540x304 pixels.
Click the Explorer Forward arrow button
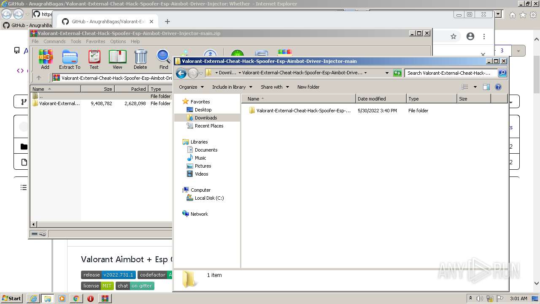click(193, 73)
